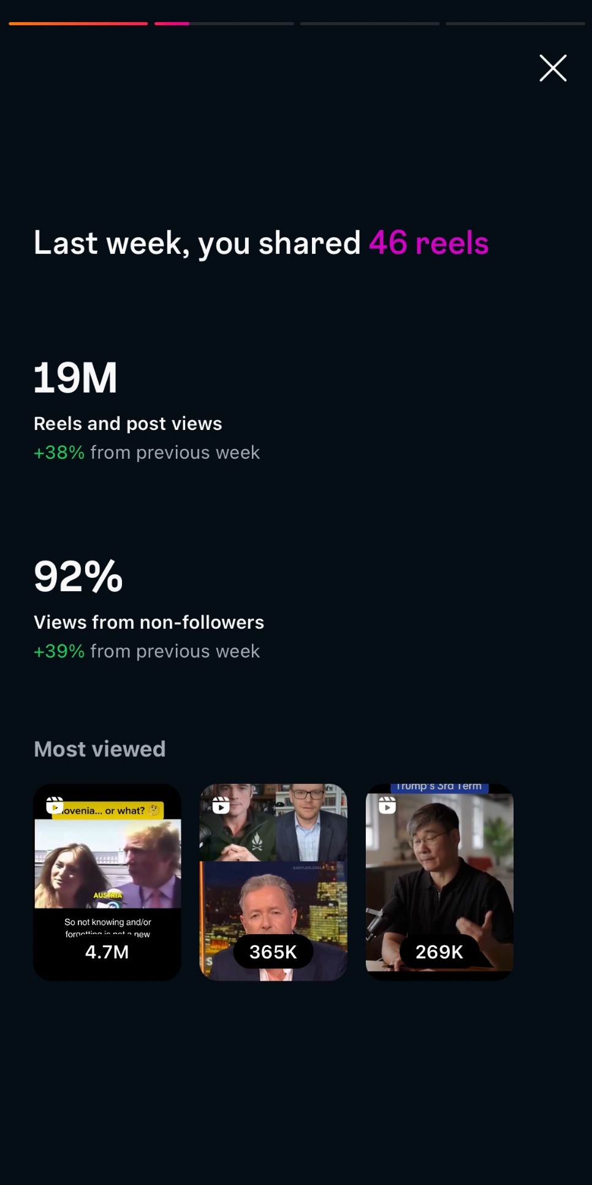Viewport: 592px width, 1185px height.
Task: Tap the 92% non-followers figure
Action: click(x=78, y=576)
